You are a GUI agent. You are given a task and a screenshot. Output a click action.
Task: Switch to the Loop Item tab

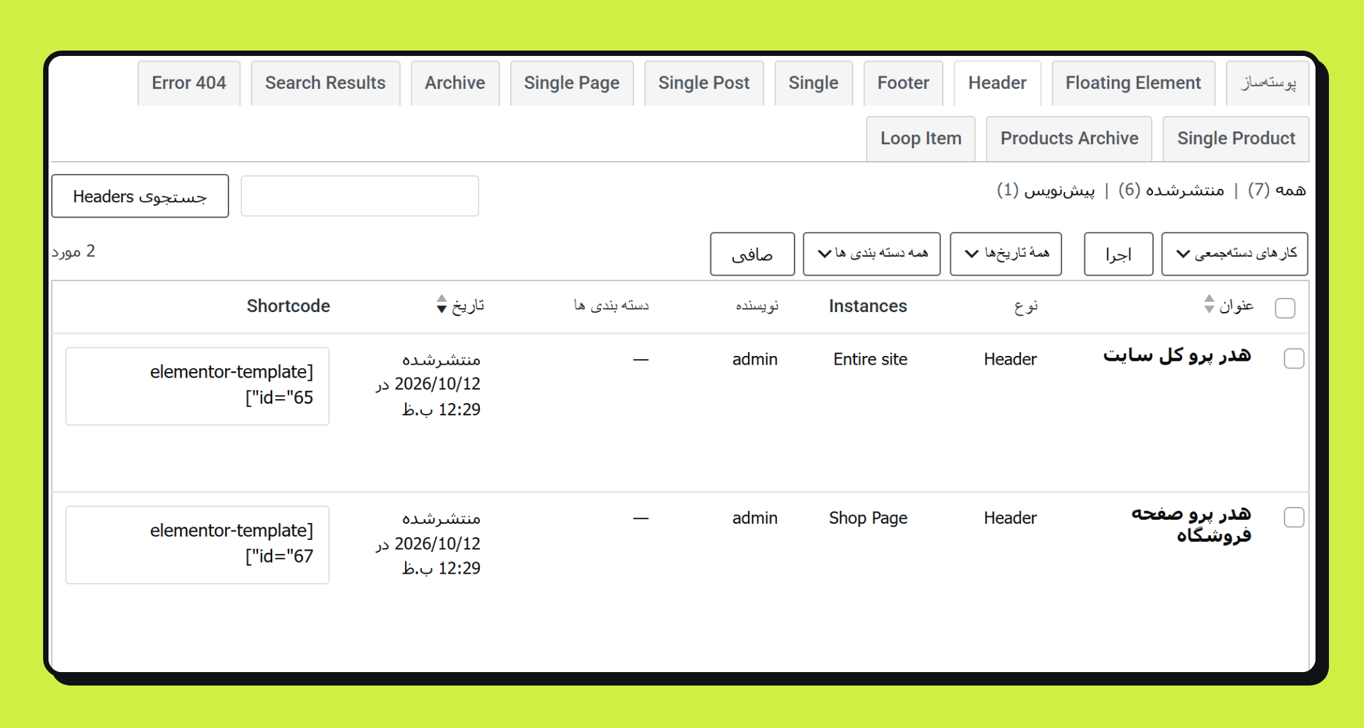921,138
